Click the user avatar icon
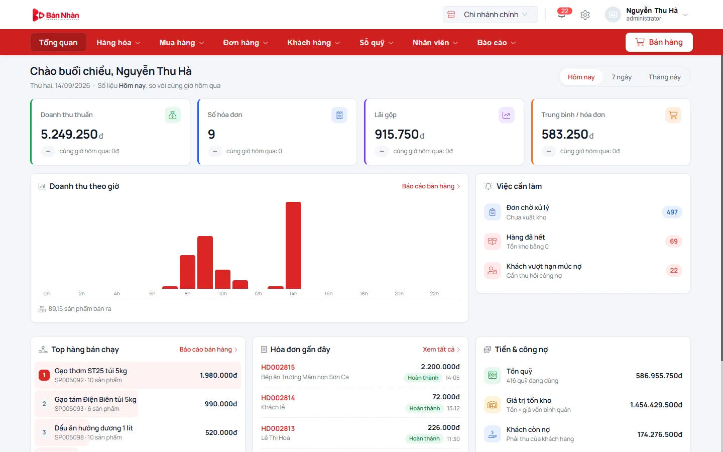723x452 pixels. (613, 15)
